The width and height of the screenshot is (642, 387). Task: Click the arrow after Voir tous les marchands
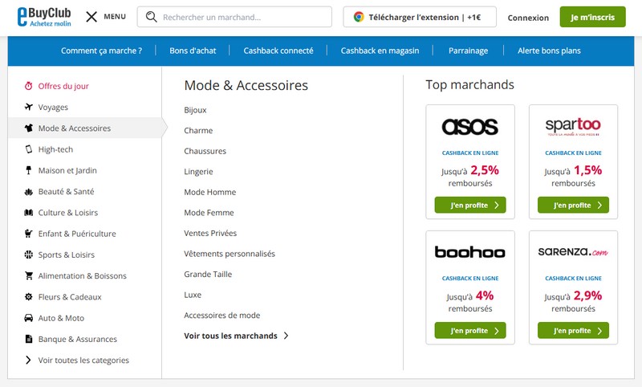click(286, 336)
